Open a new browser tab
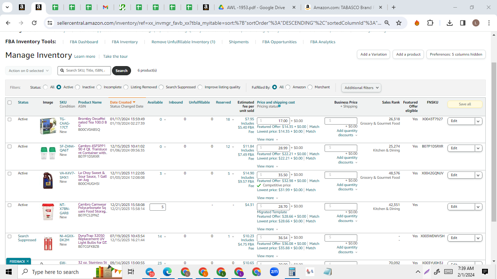This screenshot has height=279, width=497. pos(394,7)
